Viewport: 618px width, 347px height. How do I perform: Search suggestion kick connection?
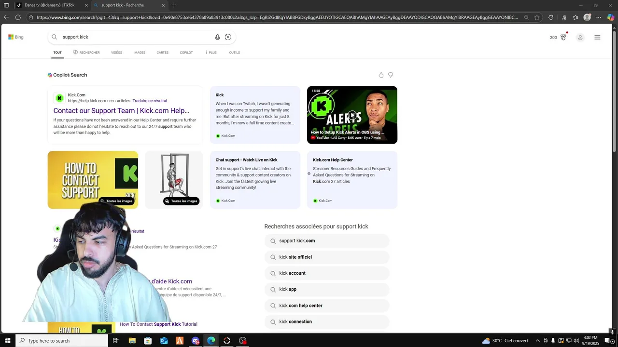point(327,322)
